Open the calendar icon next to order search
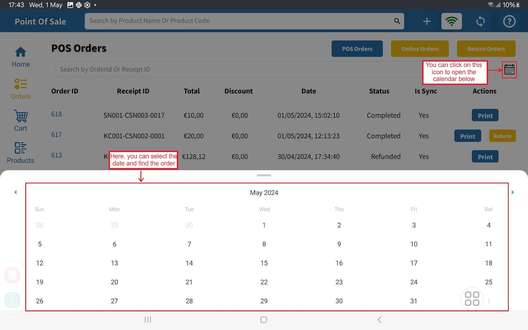The width and height of the screenshot is (528, 330). (509, 70)
